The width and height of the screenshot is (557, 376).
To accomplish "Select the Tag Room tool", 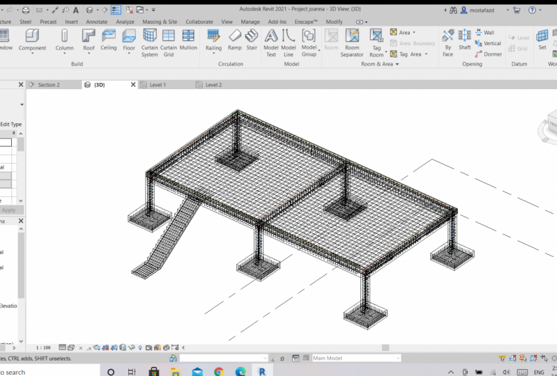I will tap(376, 43).
